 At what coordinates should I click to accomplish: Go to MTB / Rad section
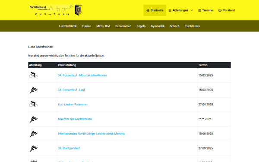(103, 26)
